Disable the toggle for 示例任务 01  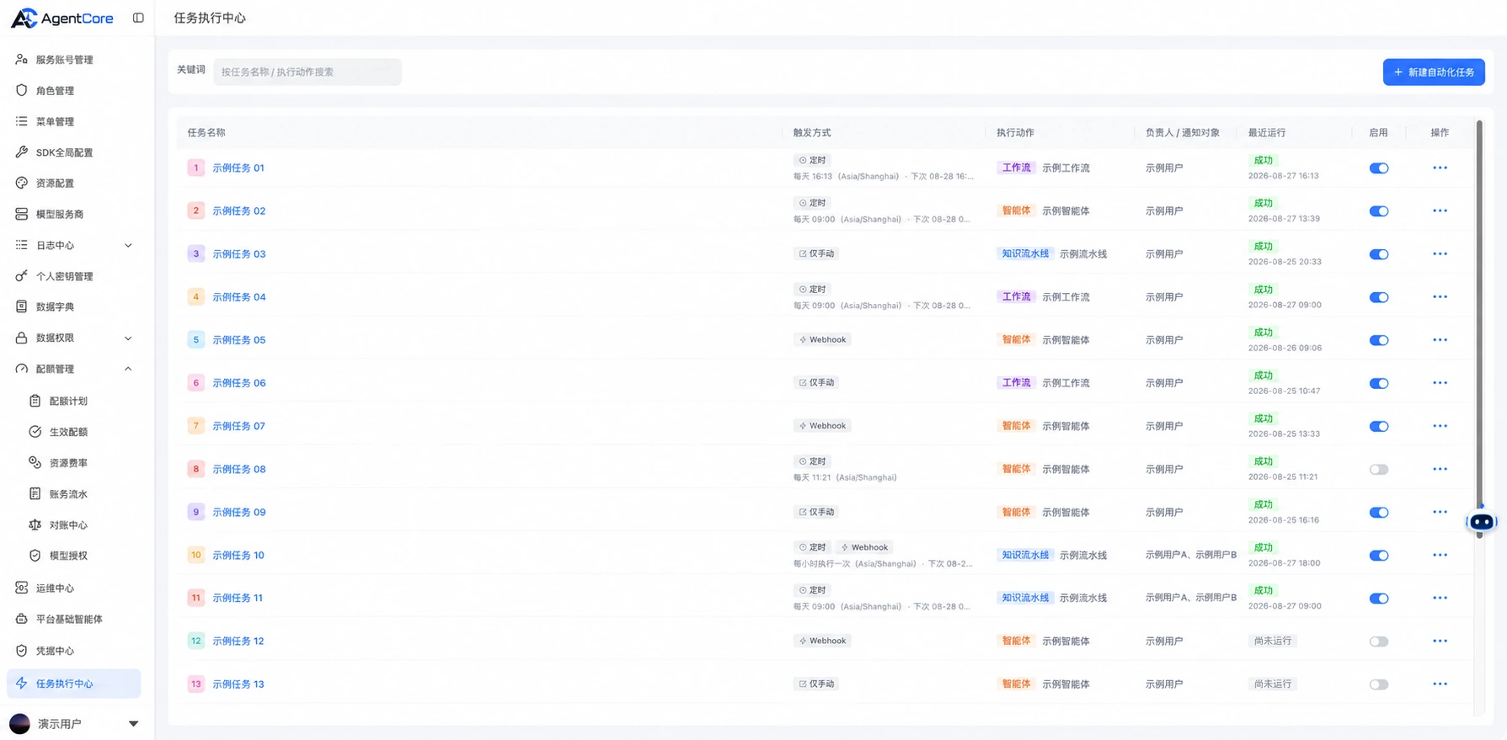1378,168
